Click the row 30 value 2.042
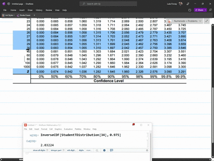214x161 pixels. (x=125, y=48)
